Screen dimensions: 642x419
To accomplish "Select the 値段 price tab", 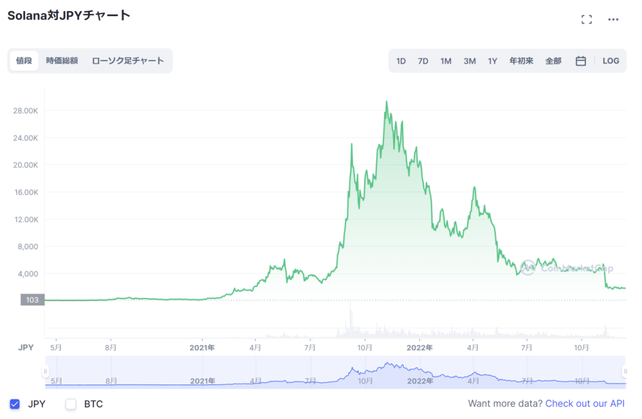I will click(x=24, y=61).
